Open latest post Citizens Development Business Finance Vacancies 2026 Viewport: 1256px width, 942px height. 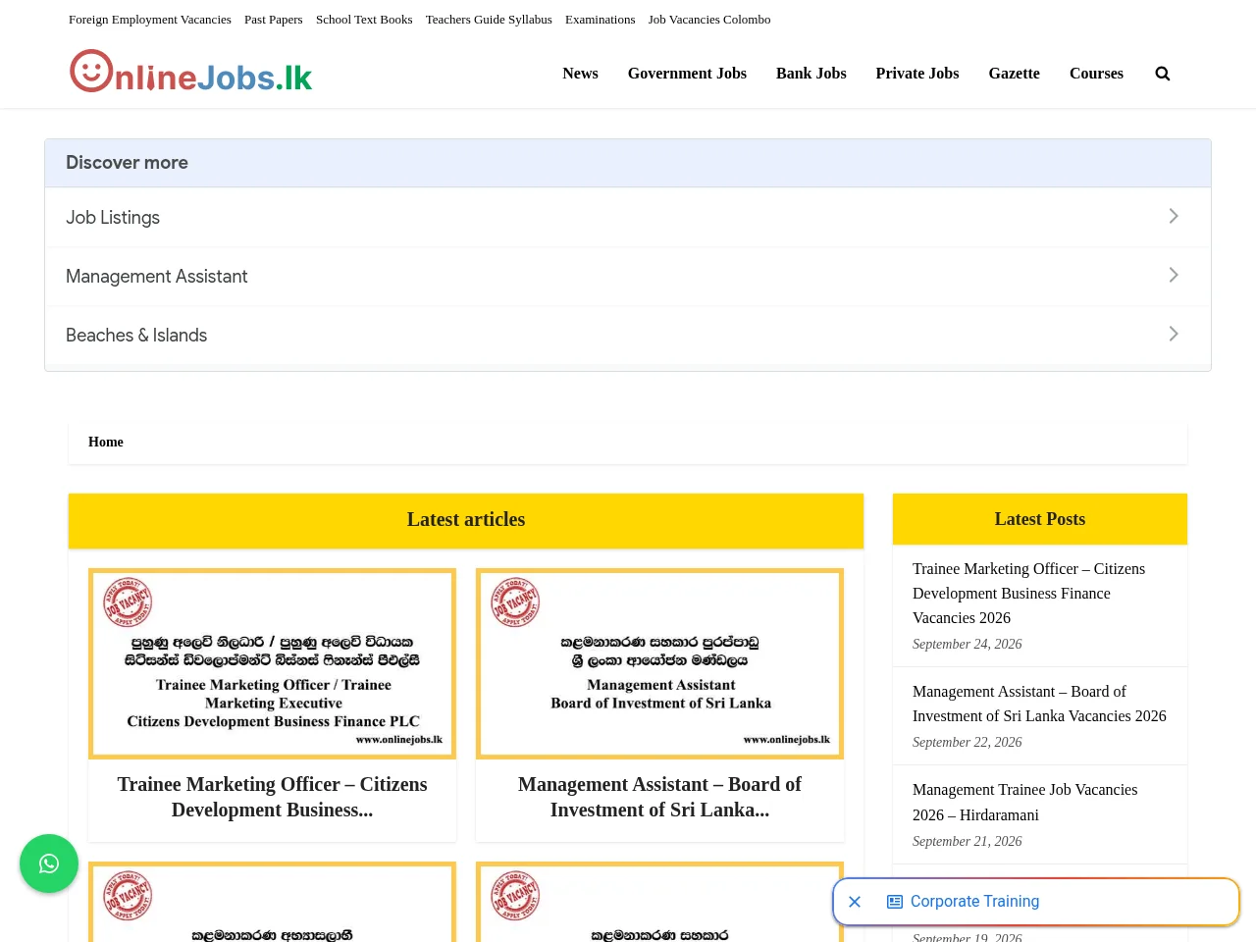1028,593
